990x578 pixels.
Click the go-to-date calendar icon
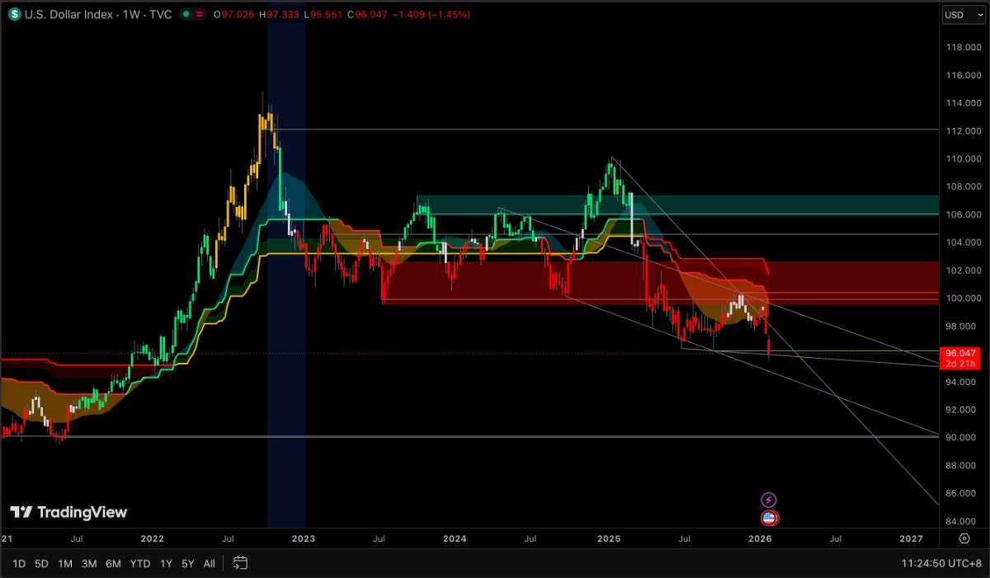coord(240,563)
